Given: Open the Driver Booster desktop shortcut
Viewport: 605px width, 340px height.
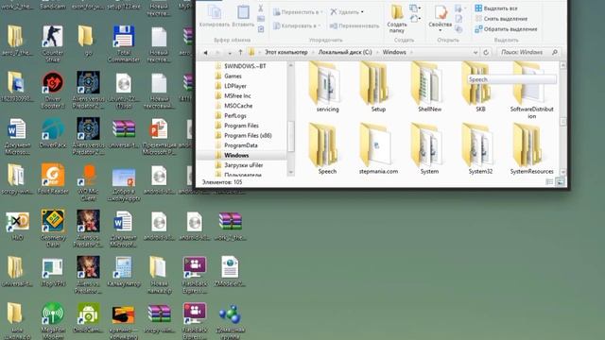Looking at the screenshot, I should (53, 90).
